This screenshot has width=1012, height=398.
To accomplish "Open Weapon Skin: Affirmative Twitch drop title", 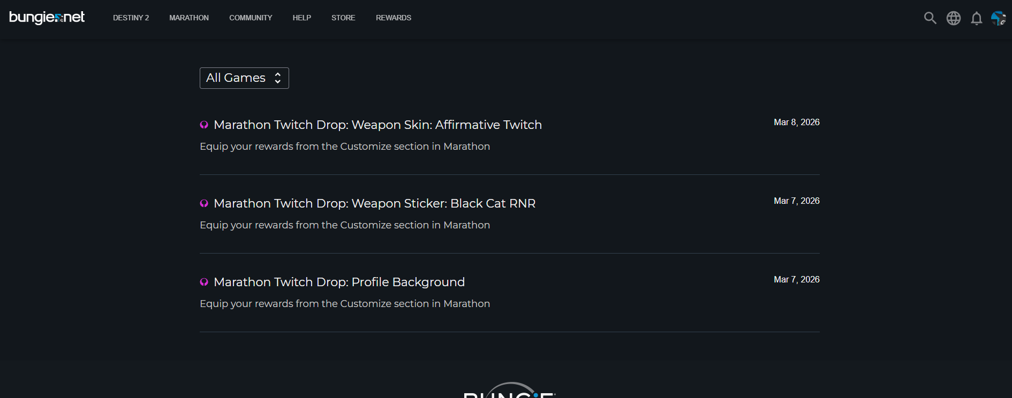I will [377, 125].
